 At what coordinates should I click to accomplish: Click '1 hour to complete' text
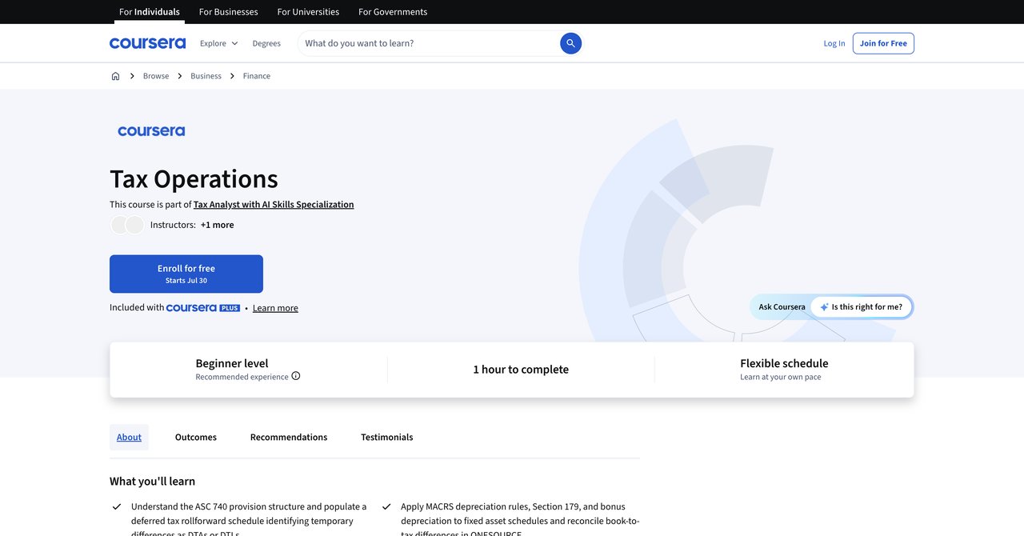(521, 370)
